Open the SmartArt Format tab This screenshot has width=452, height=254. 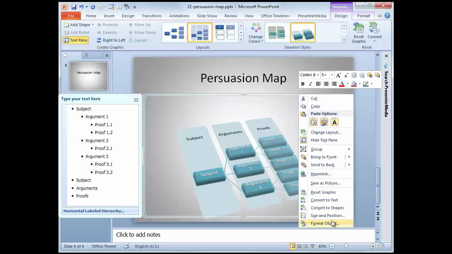(x=363, y=16)
